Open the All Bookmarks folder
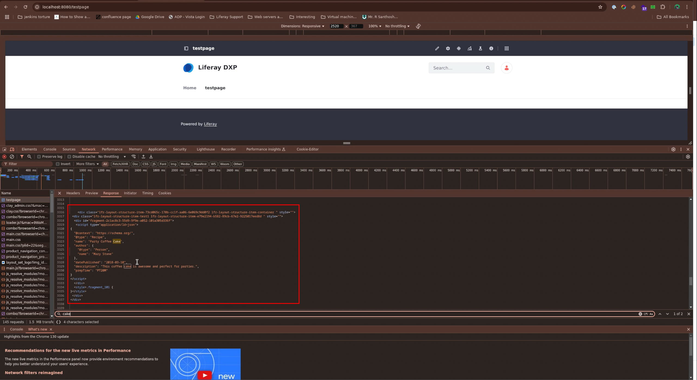This screenshot has width=697, height=380. pos(673,17)
